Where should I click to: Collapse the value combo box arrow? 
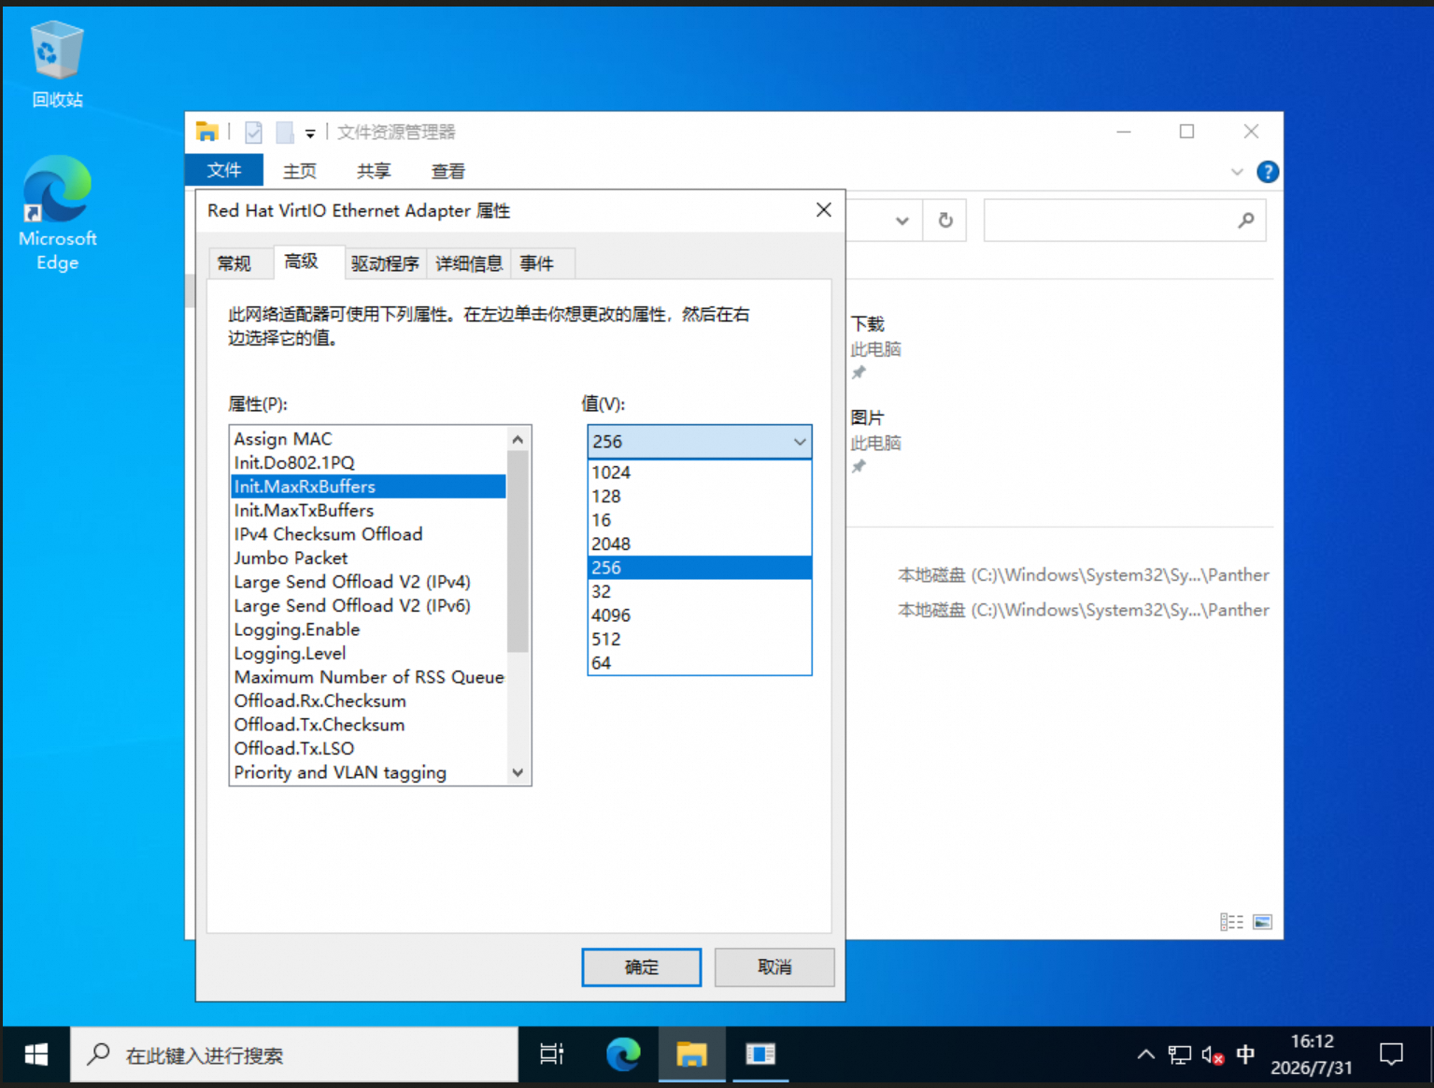[800, 442]
